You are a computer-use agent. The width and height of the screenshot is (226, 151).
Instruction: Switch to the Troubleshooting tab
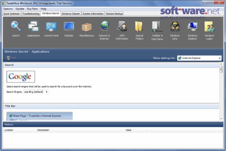(x=31, y=14)
